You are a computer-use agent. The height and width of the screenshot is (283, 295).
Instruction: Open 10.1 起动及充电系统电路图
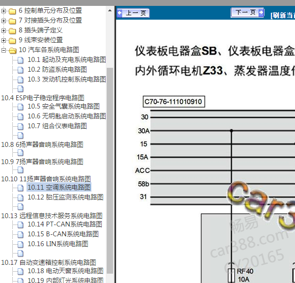67,60
